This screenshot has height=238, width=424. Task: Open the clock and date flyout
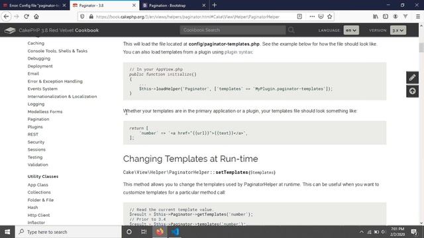point(397,232)
